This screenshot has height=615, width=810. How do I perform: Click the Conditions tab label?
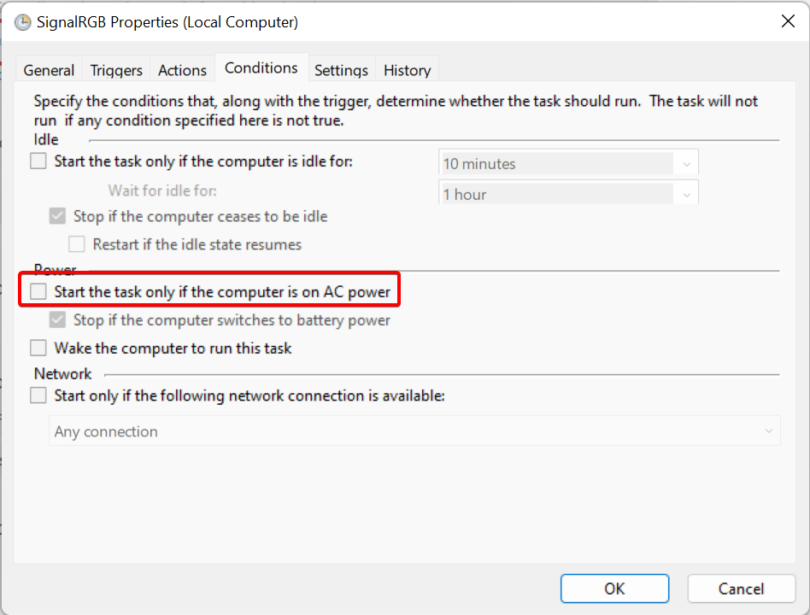pos(261,67)
